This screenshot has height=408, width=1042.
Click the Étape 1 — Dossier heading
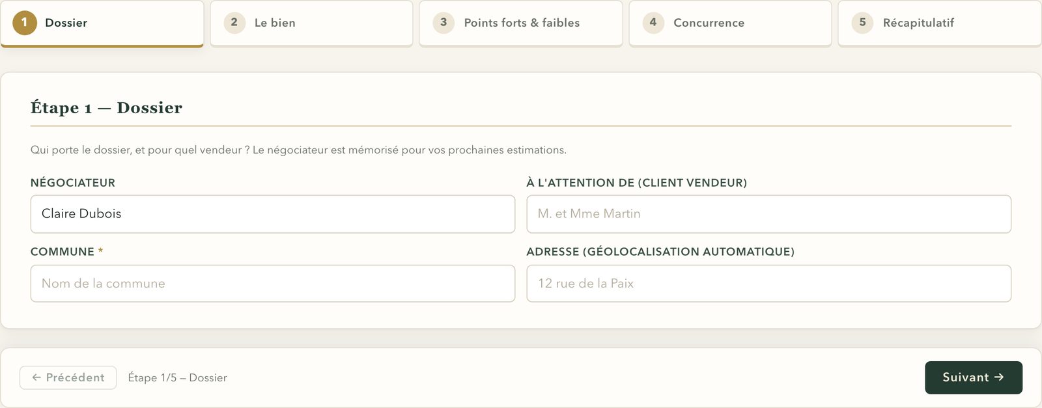106,107
